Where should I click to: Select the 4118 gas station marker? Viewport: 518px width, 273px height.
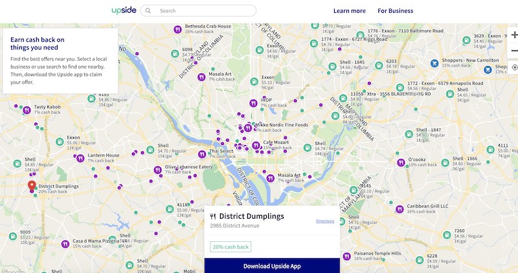[x=170, y=209]
